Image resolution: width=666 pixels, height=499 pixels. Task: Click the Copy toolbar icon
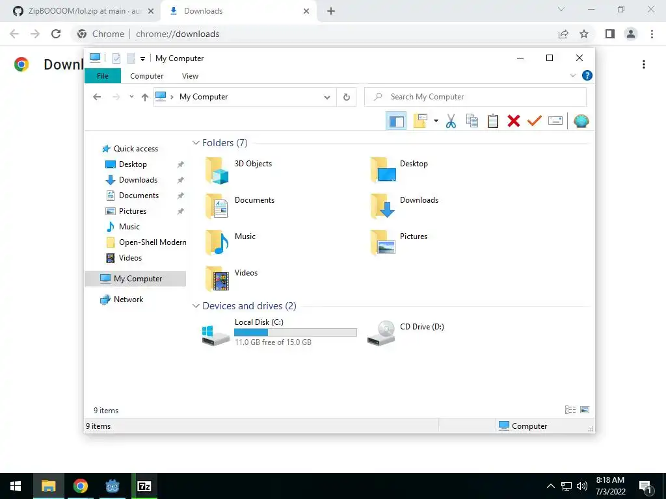[x=472, y=122]
